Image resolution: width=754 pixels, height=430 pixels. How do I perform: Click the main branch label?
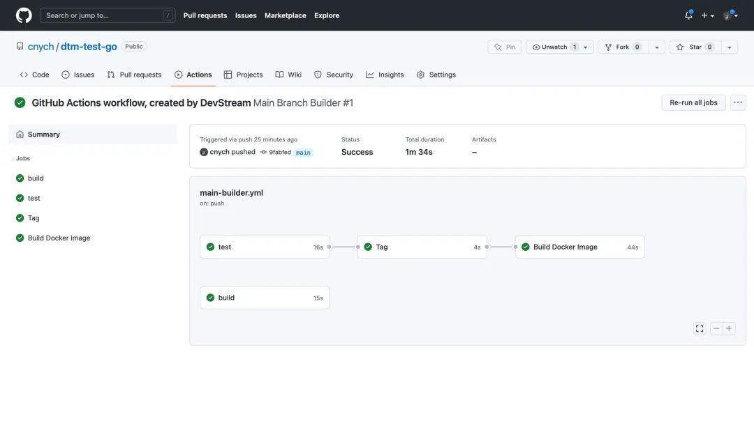(303, 153)
